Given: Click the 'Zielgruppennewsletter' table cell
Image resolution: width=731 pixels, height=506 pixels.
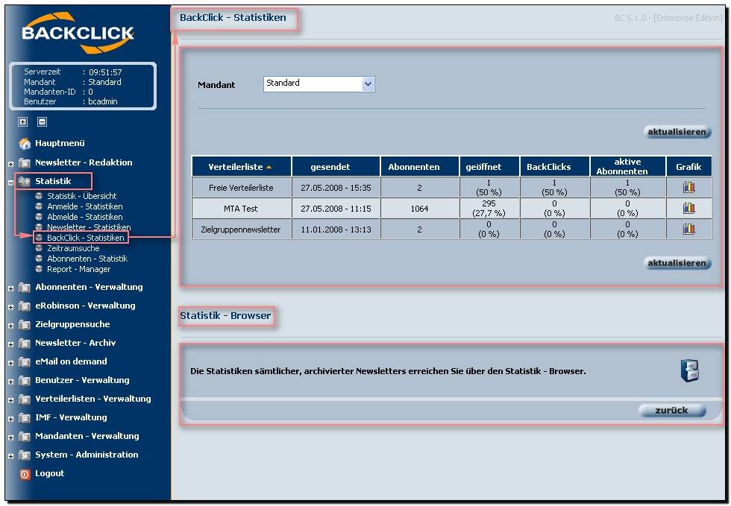Looking at the screenshot, I should click(242, 230).
